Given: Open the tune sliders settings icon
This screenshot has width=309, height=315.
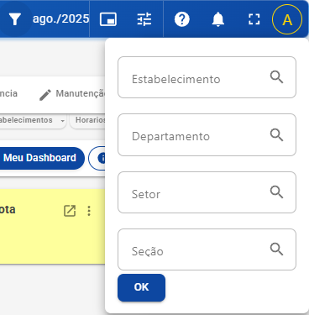Looking at the screenshot, I should [144, 19].
